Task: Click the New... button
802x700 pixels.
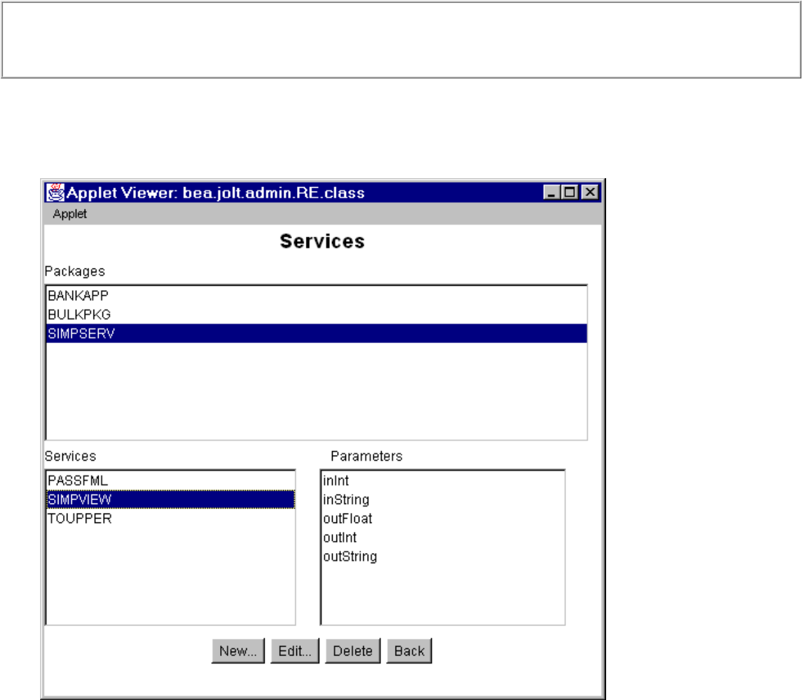Action: pyautogui.click(x=238, y=651)
